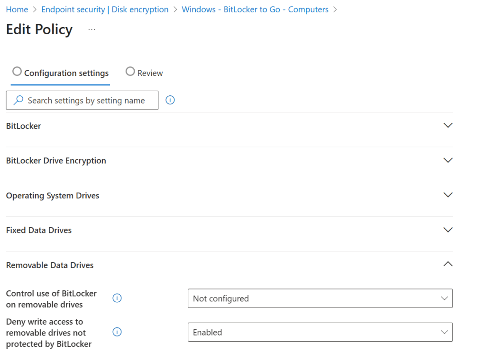Go to Home breadcrumb link
Viewport: 485px width, 354px height.
tap(17, 9)
